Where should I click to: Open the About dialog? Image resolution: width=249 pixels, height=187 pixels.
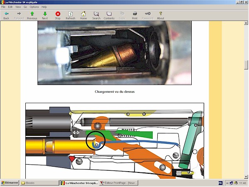coord(161,15)
